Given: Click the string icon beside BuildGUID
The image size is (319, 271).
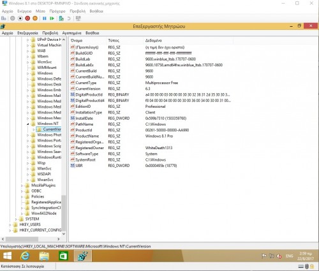Looking at the screenshot, I should point(73,53).
